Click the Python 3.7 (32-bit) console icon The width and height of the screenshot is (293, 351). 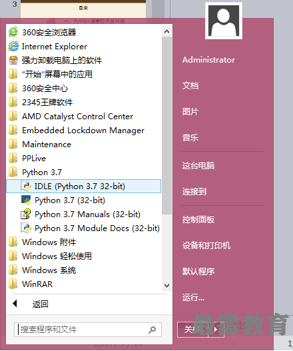click(x=26, y=200)
